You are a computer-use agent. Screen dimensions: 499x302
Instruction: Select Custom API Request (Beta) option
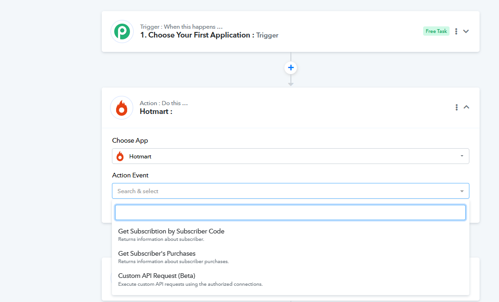point(290,279)
